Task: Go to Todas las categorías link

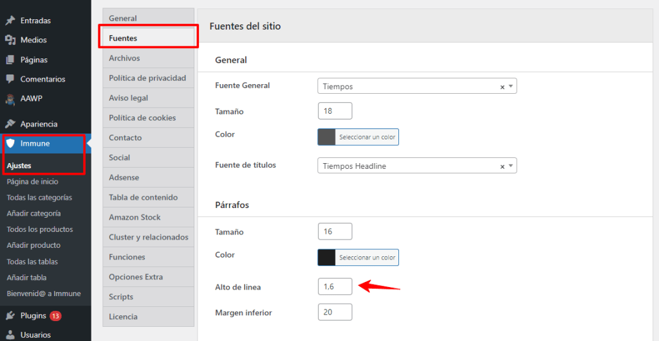Action: (39, 197)
